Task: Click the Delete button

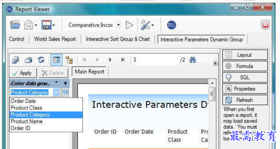Action: (x=54, y=73)
